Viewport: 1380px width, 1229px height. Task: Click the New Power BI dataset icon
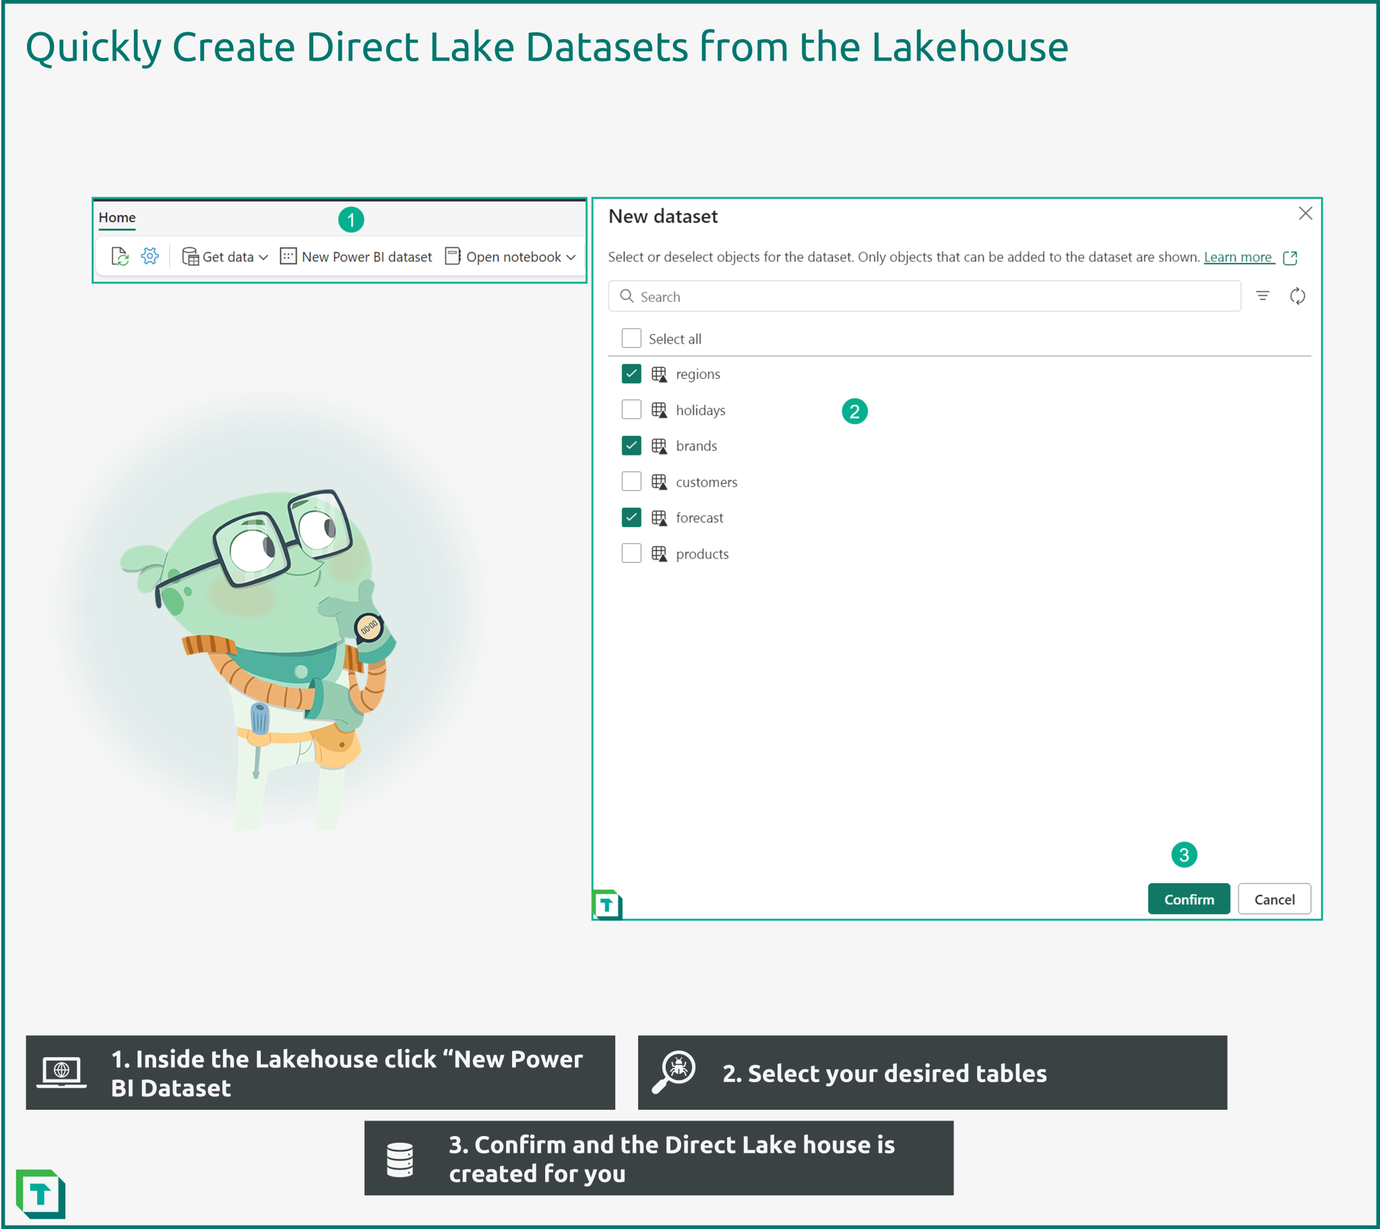[x=288, y=257]
